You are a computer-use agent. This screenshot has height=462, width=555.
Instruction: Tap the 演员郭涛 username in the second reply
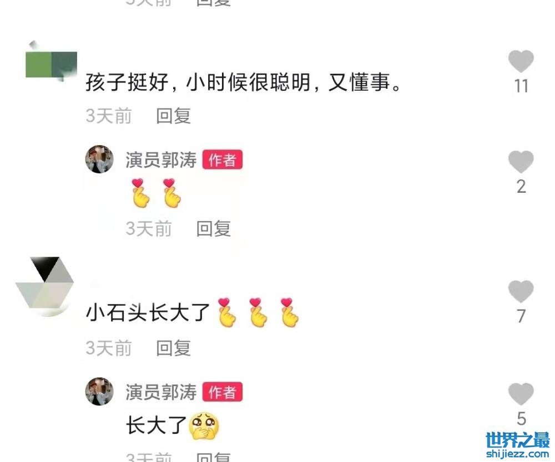pos(161,392)
